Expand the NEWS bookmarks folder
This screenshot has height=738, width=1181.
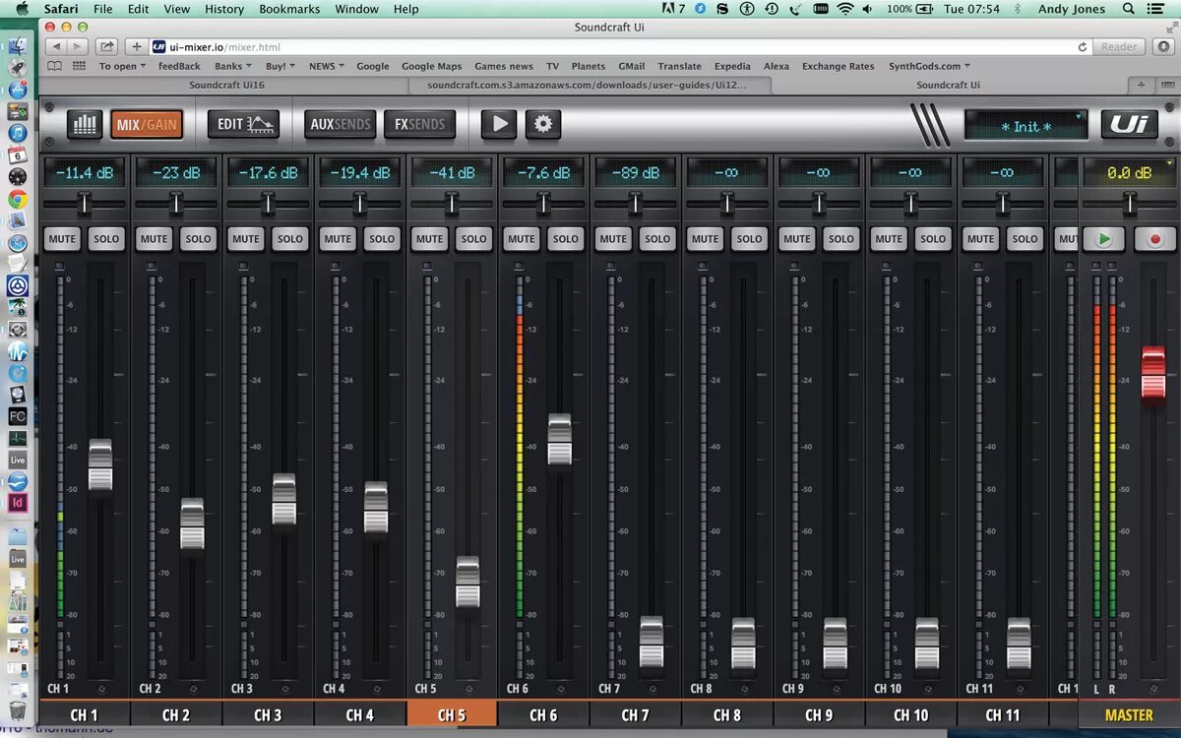(327, 66)
